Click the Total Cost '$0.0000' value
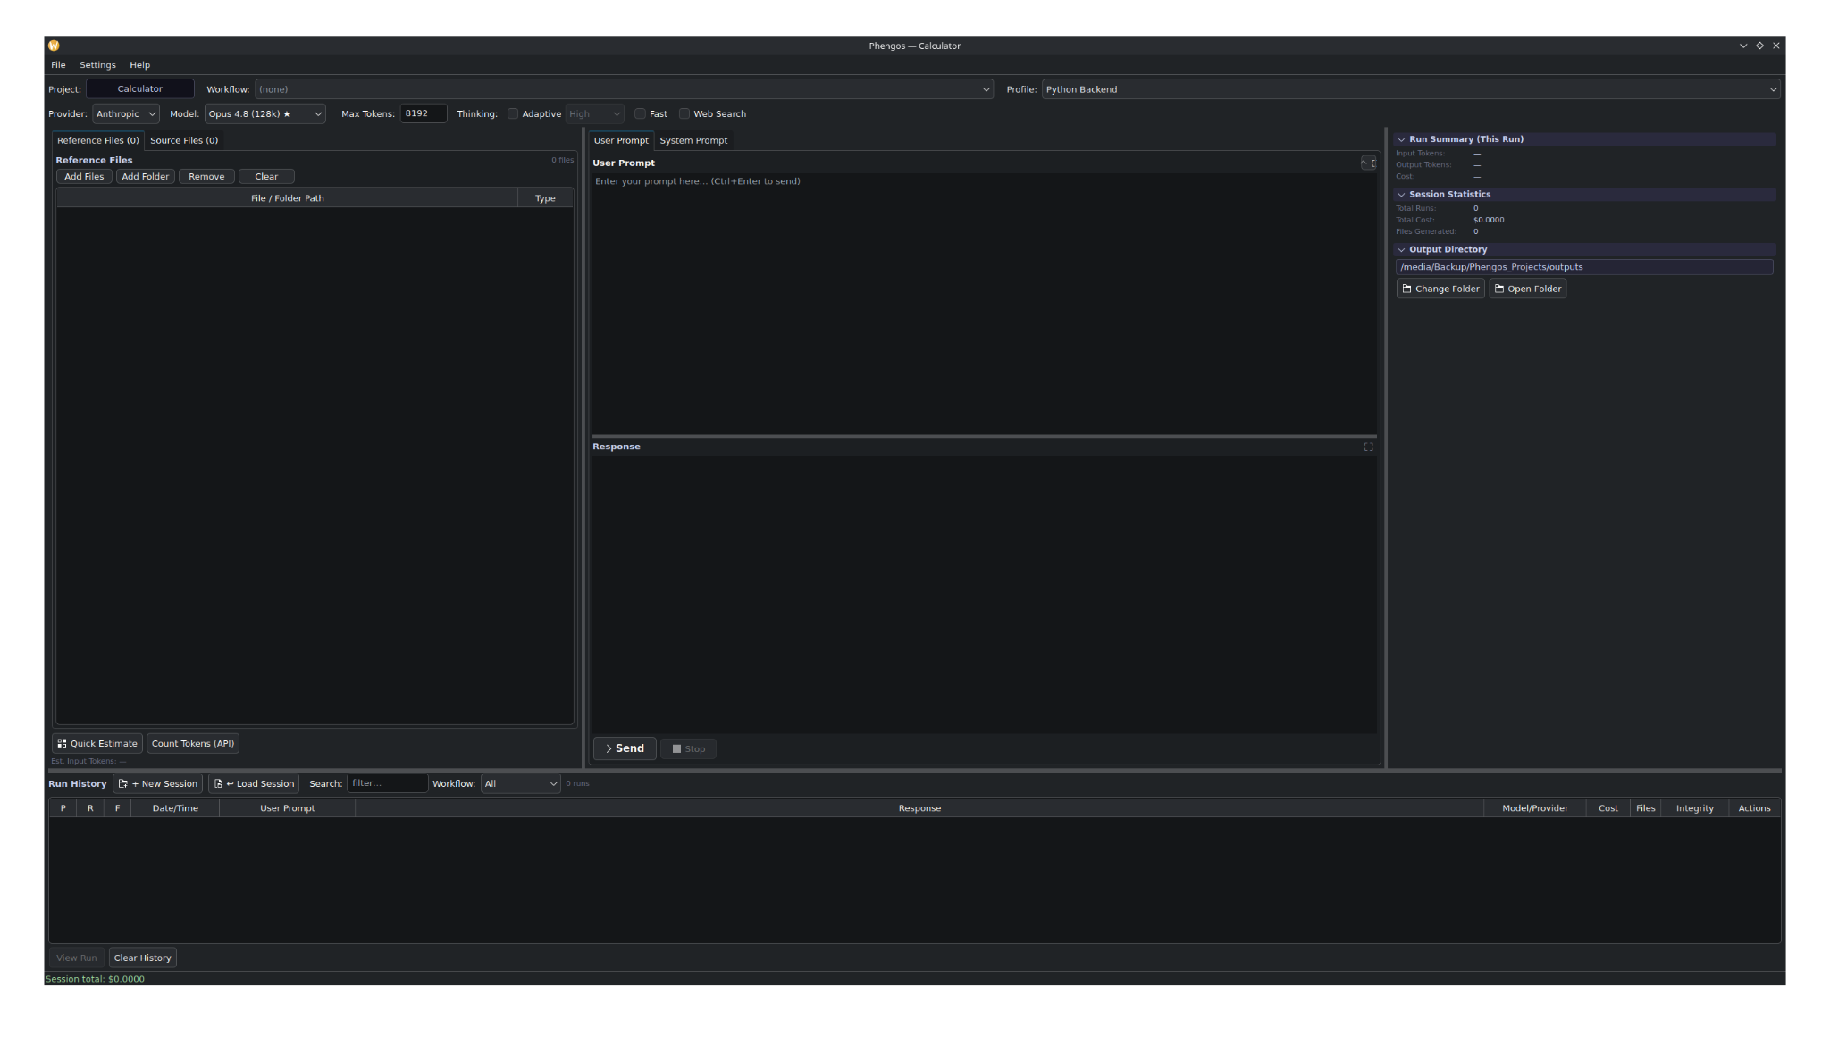Screen dimensions: 1830x1037 point(1489,220)
